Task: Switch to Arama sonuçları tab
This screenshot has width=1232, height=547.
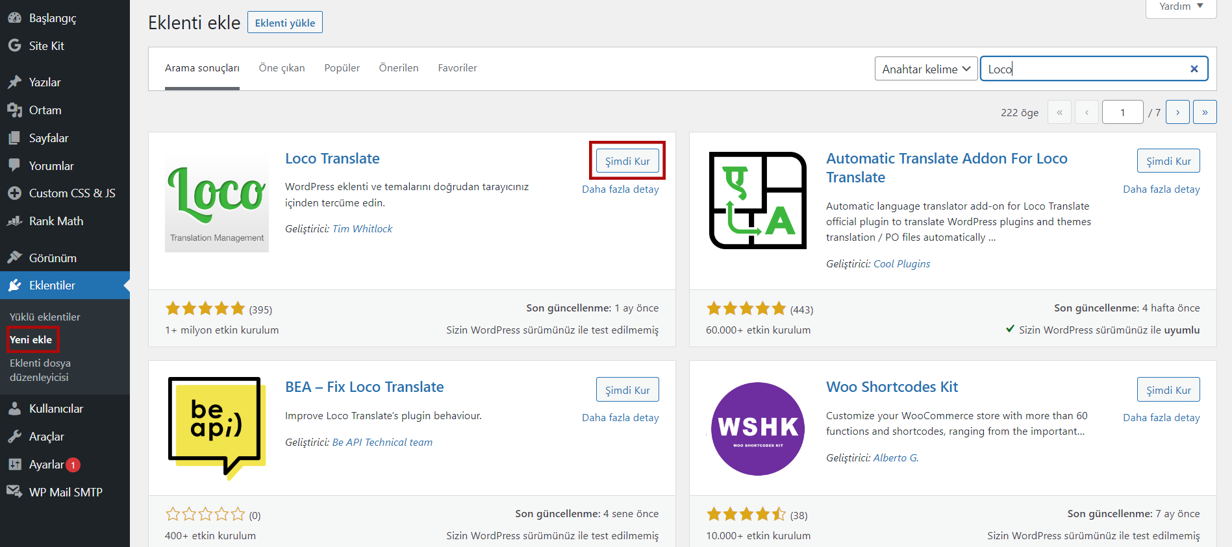Action: click(x=202, y=68)
